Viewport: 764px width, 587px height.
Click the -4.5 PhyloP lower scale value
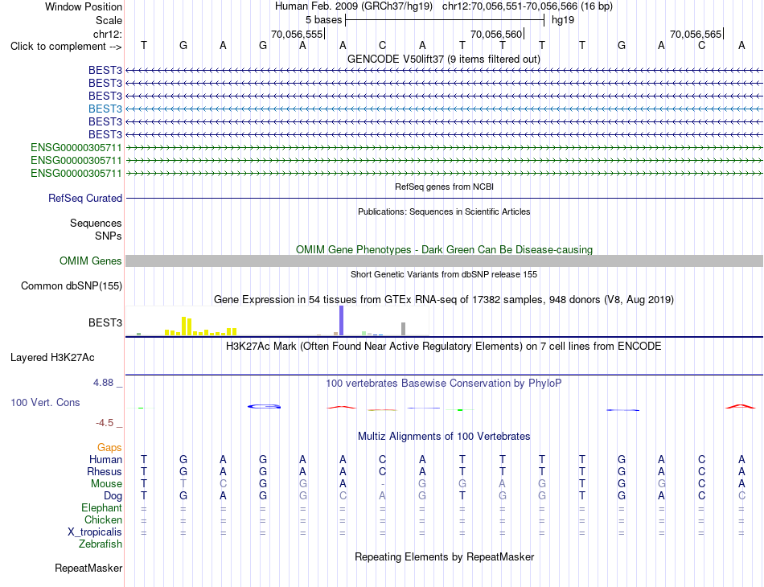105,423
